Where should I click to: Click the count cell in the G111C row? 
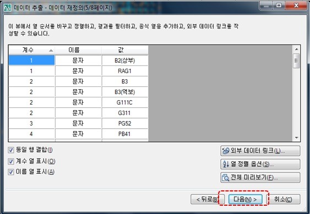click(x=31, y=102)
